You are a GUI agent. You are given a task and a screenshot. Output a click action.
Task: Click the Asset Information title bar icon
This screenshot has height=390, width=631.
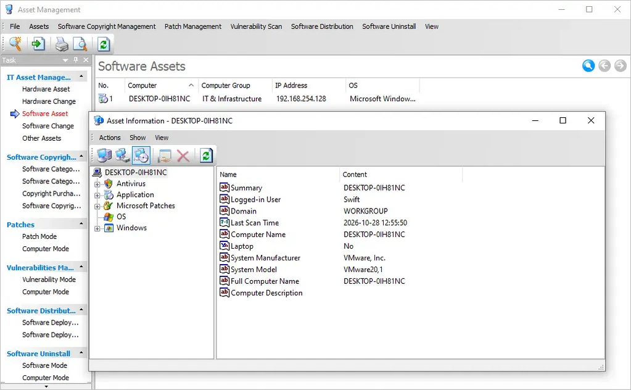tap(99, 120)
